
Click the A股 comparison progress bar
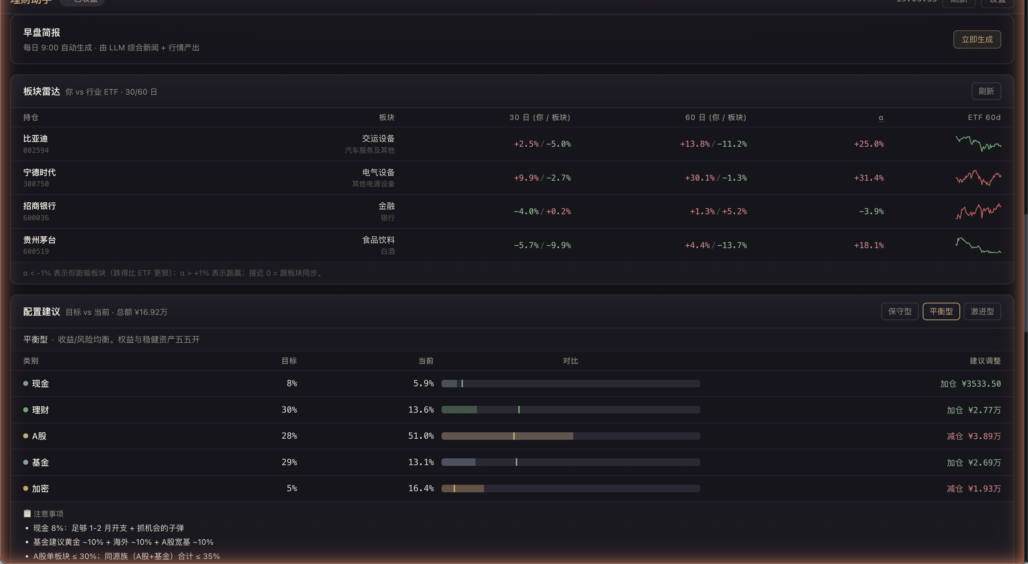(x=571, y=436)
